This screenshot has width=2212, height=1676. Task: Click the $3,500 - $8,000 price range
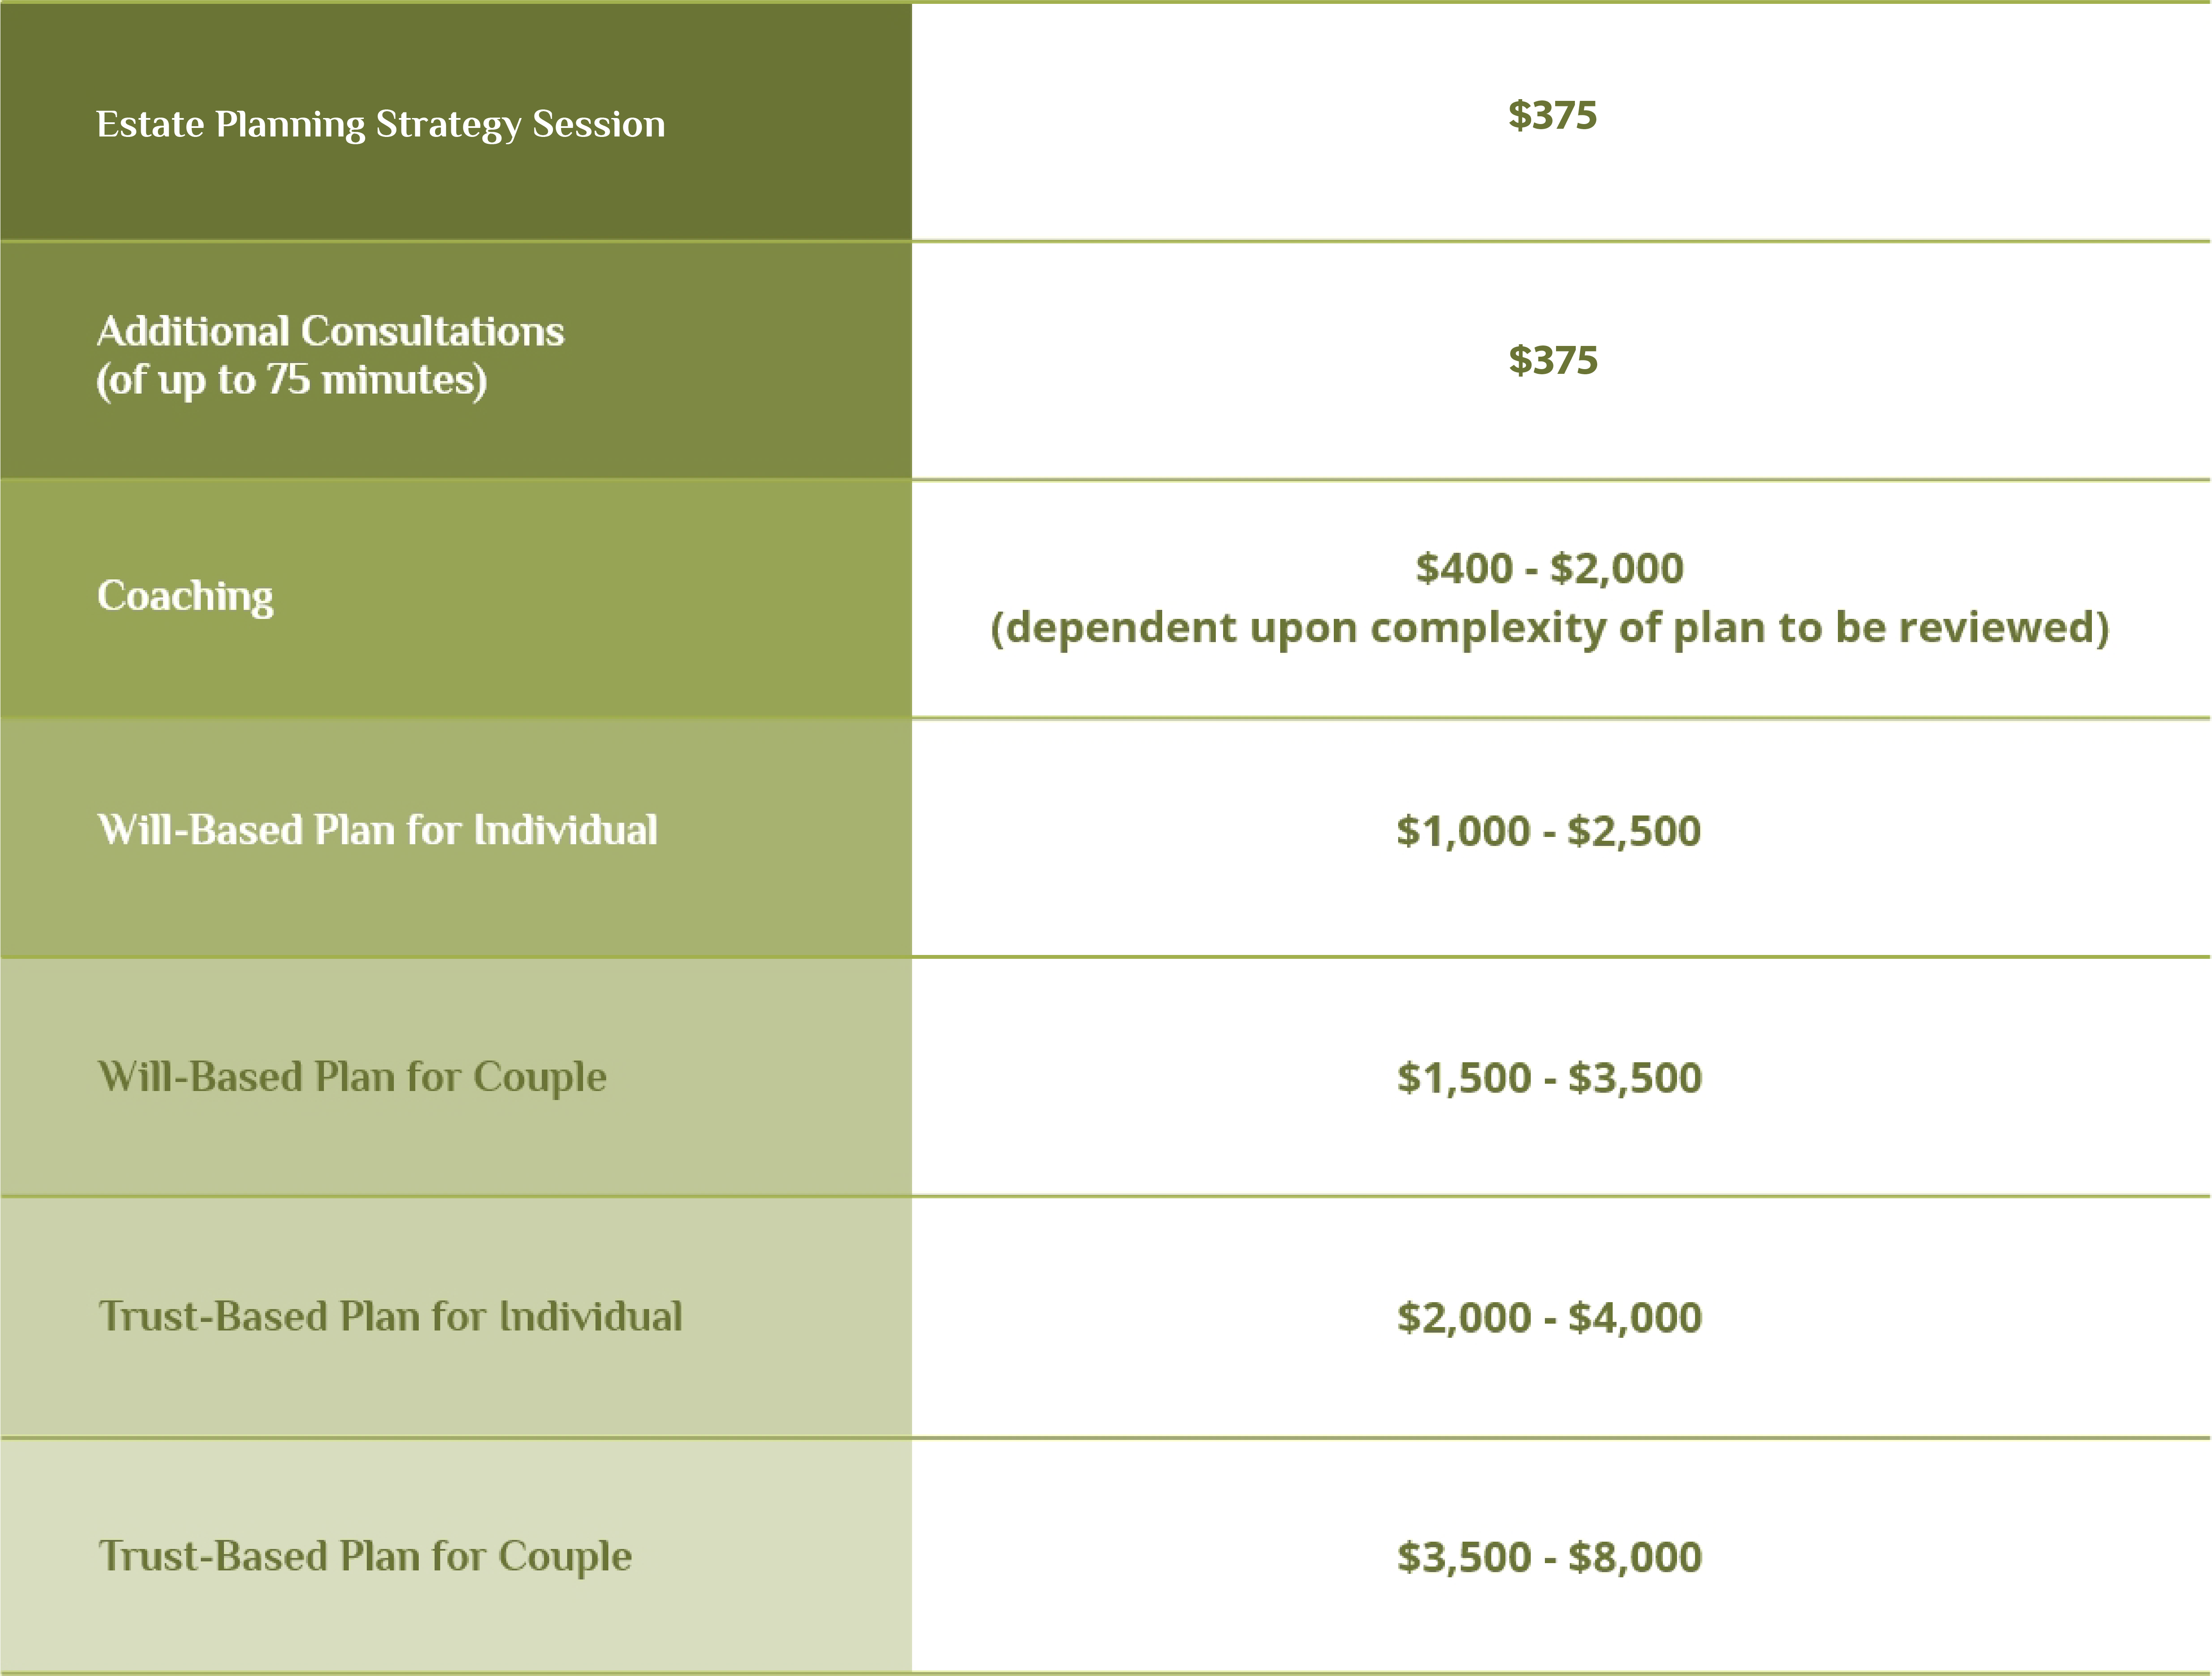[x=1550, y=1557]
